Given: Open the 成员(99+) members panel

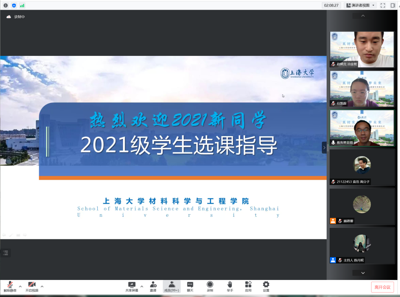Looking at the screenshot, I should coord(172,287).
